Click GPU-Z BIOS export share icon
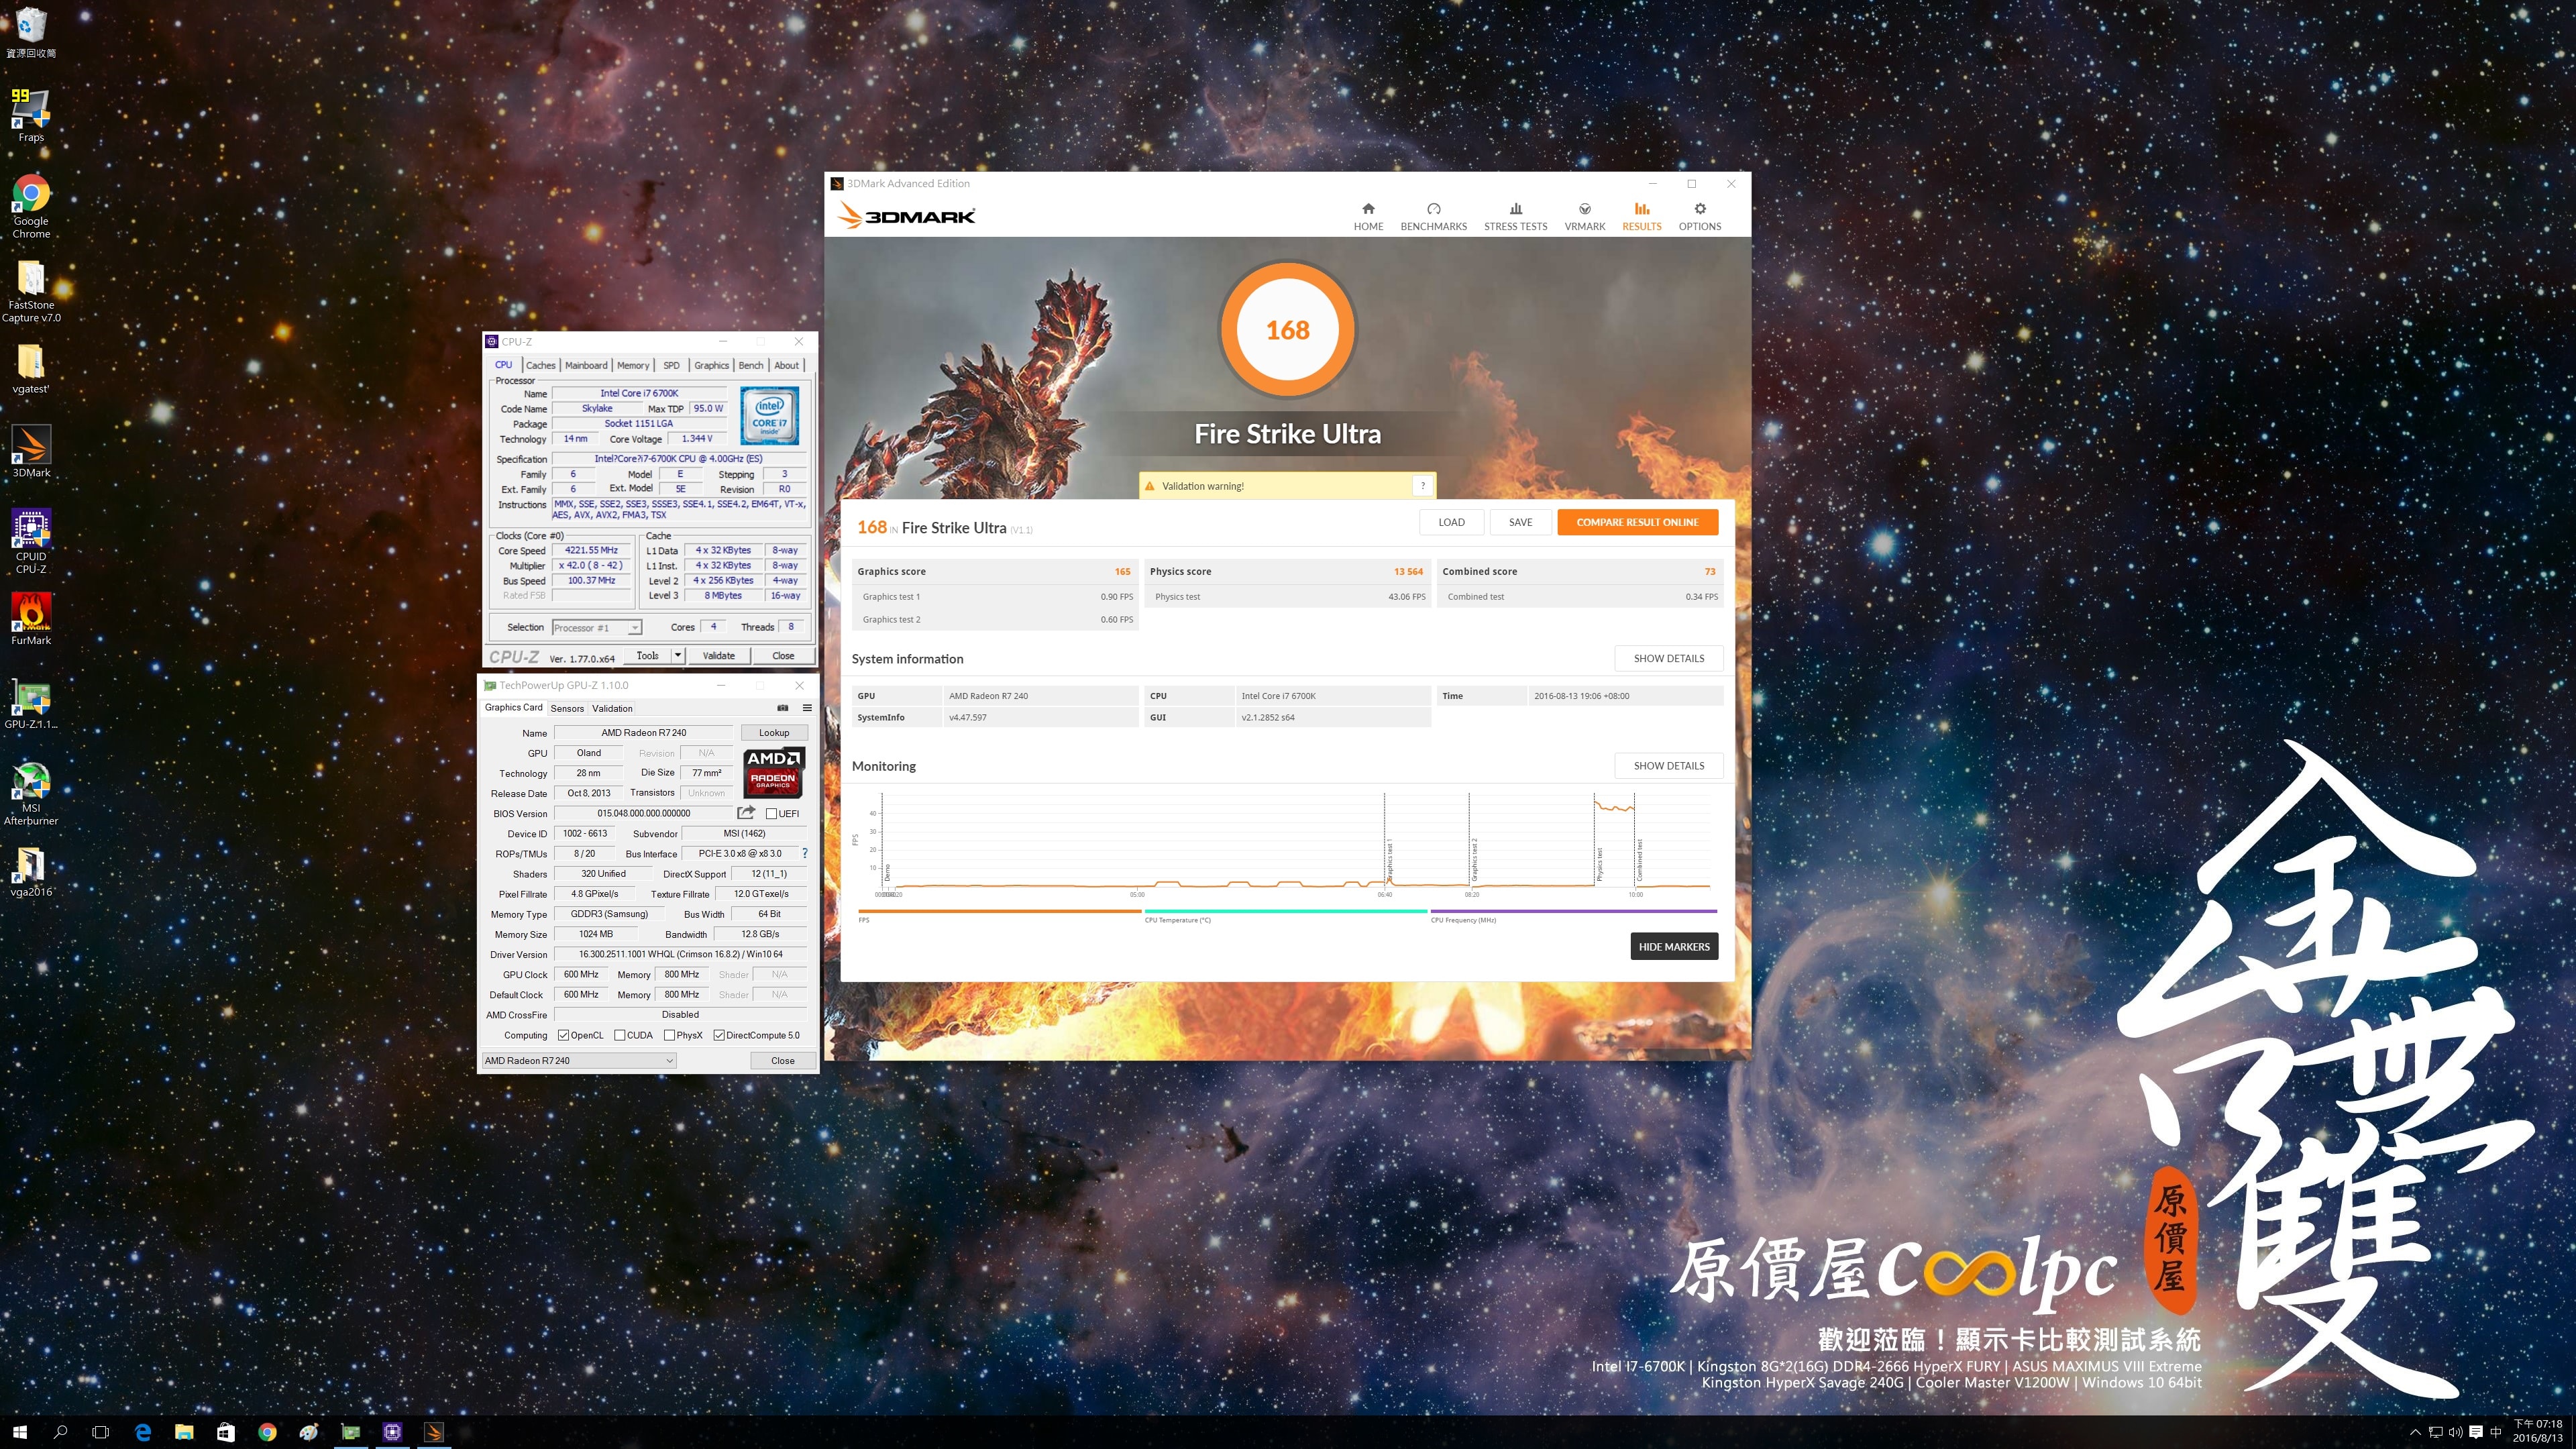 [746, 813]
